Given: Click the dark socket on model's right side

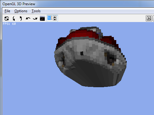Looking at the screenshot, I should 111,58.
